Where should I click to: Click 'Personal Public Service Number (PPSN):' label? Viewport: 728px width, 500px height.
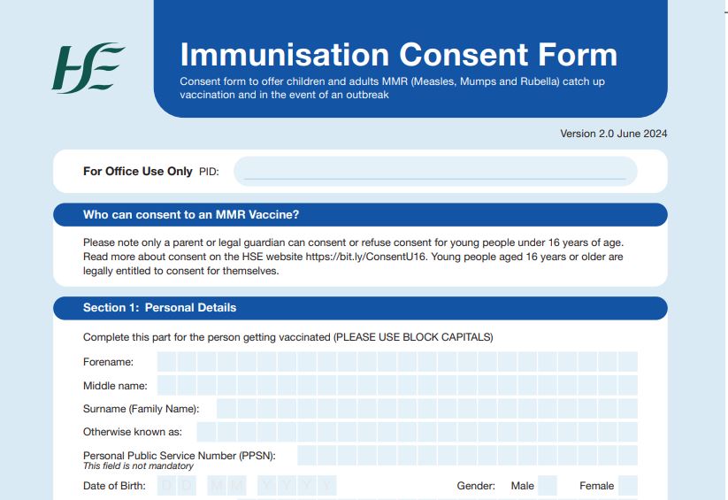tap(180, 456)
